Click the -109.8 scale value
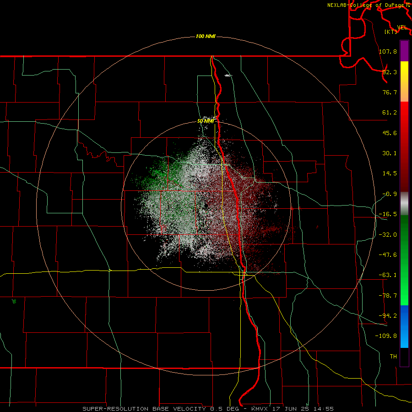This screenshot has height=412, width=412. coord(386,336)
